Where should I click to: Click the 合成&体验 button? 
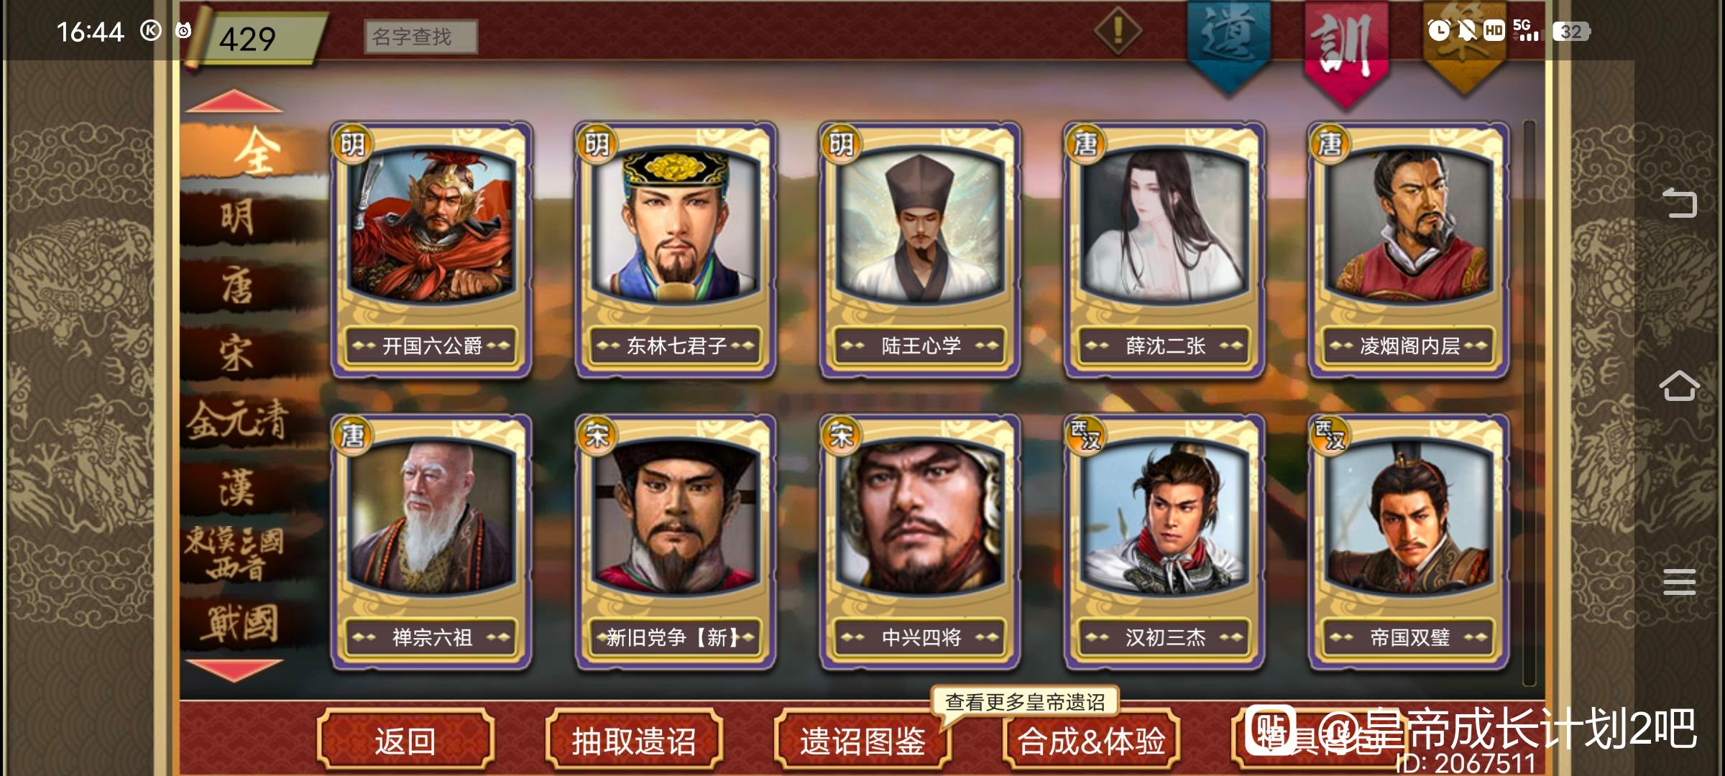tap(1091, 741)
